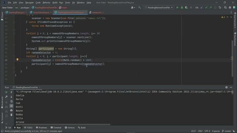Go to previous highlighted error chevron
Image resolution: width=237 pixels, height=133 pixels.
(x=227, y=17)
